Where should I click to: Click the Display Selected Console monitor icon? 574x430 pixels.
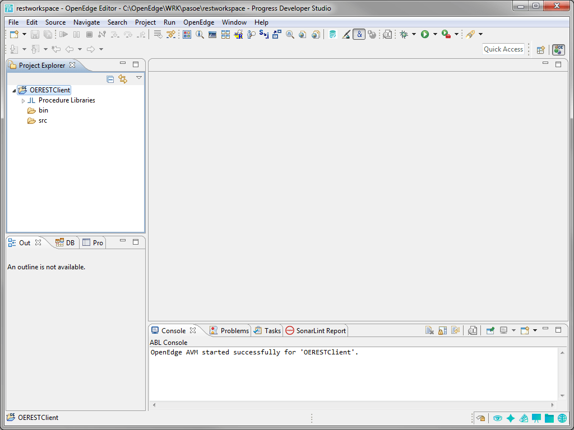click(x=504, y=330)
